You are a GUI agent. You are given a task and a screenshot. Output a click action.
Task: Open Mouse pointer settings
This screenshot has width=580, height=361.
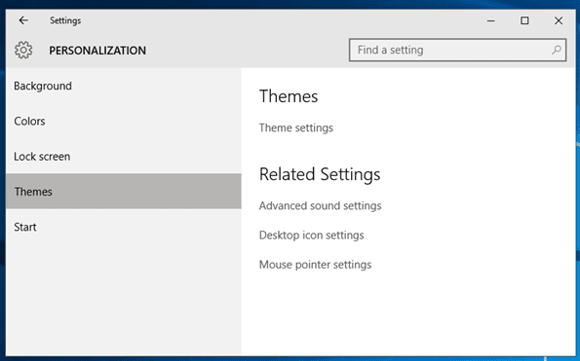click(x=315, y=265)
